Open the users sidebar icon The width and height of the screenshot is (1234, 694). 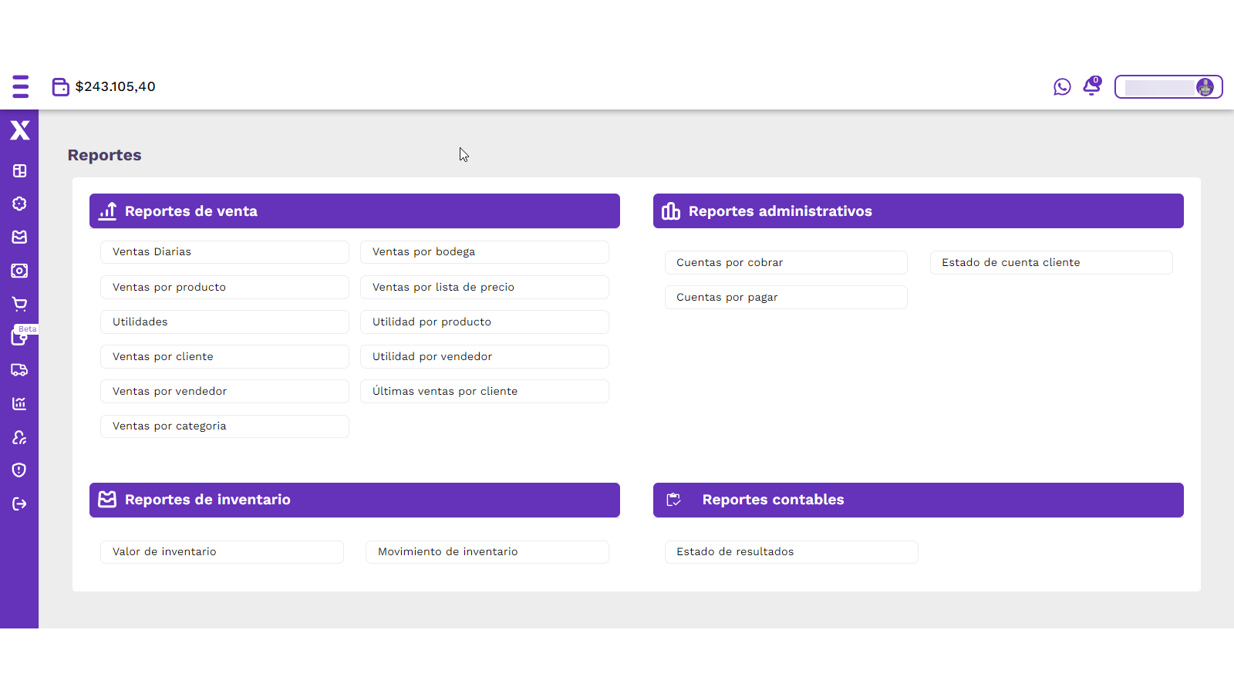[20, 437]
